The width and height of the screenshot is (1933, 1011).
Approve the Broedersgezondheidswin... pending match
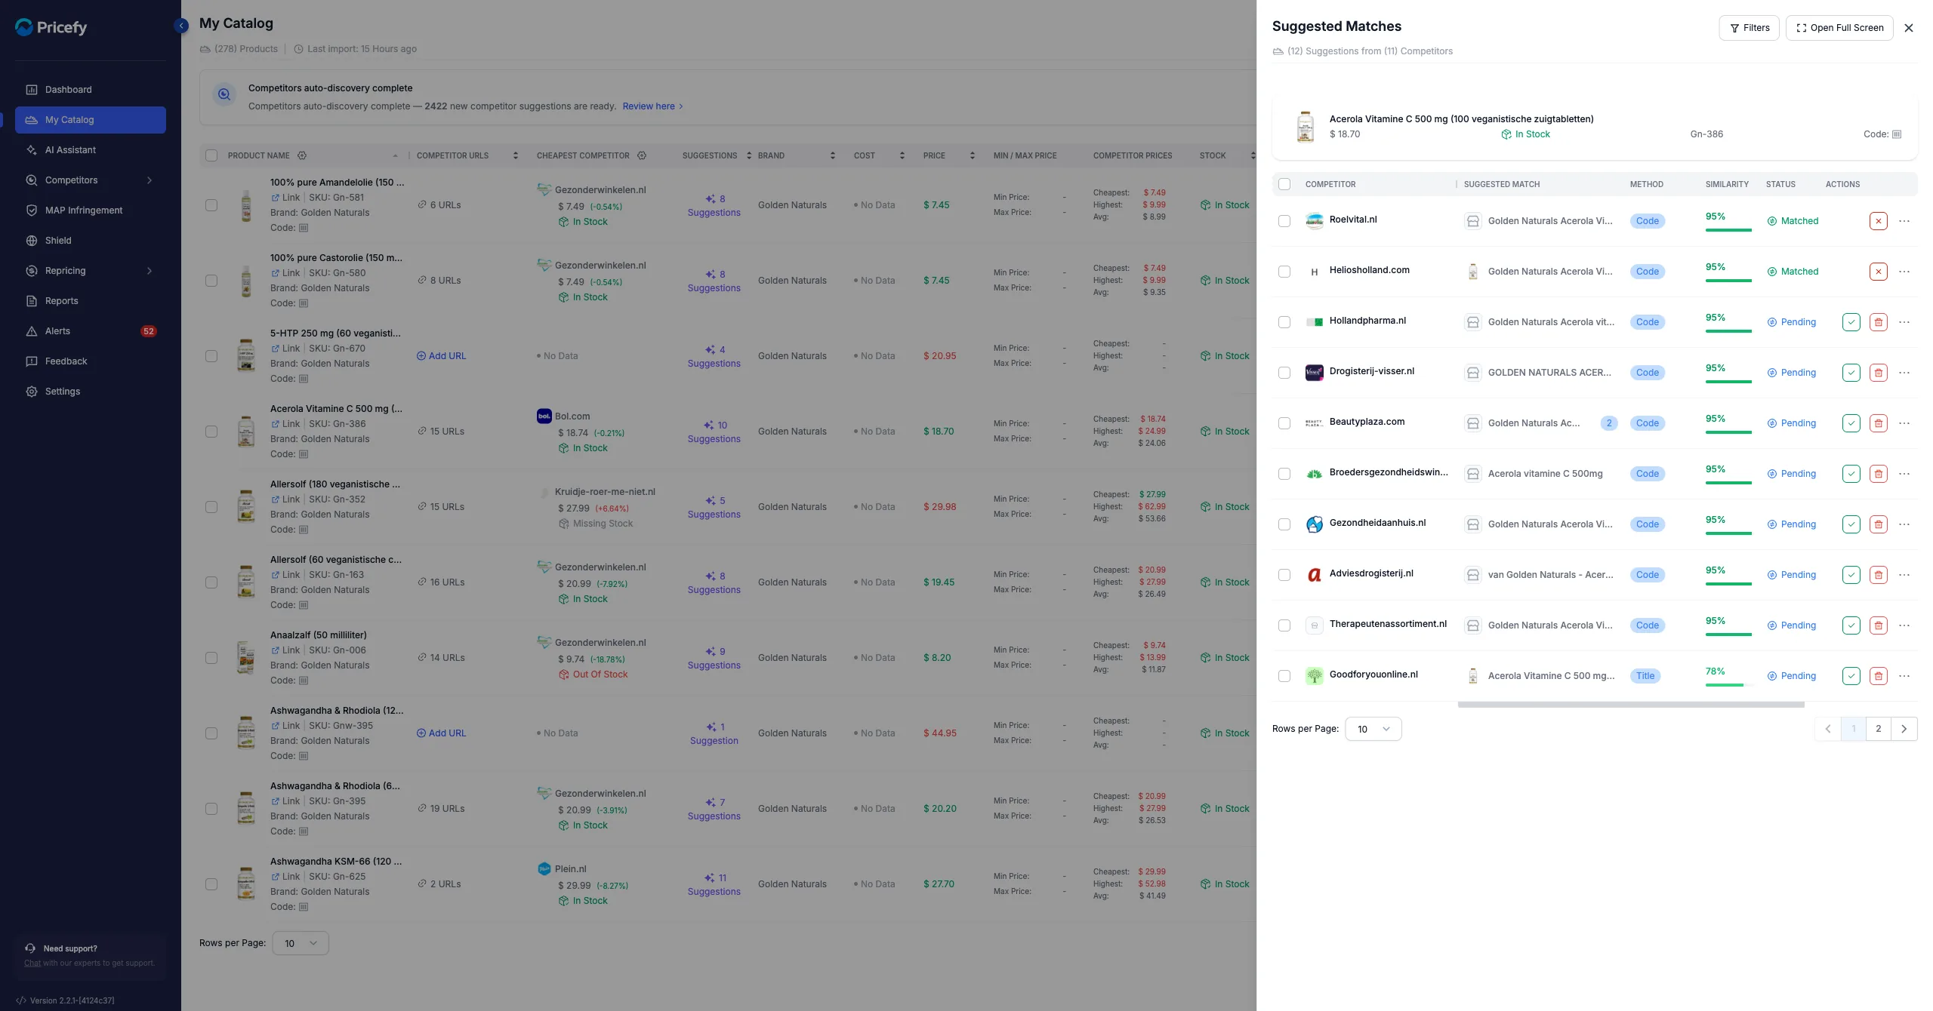coord(1851,474)
